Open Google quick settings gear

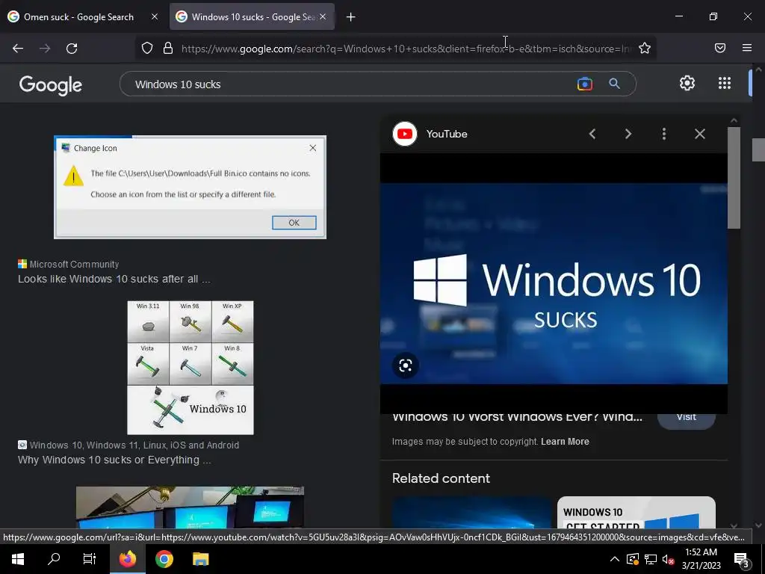[687, 84]
